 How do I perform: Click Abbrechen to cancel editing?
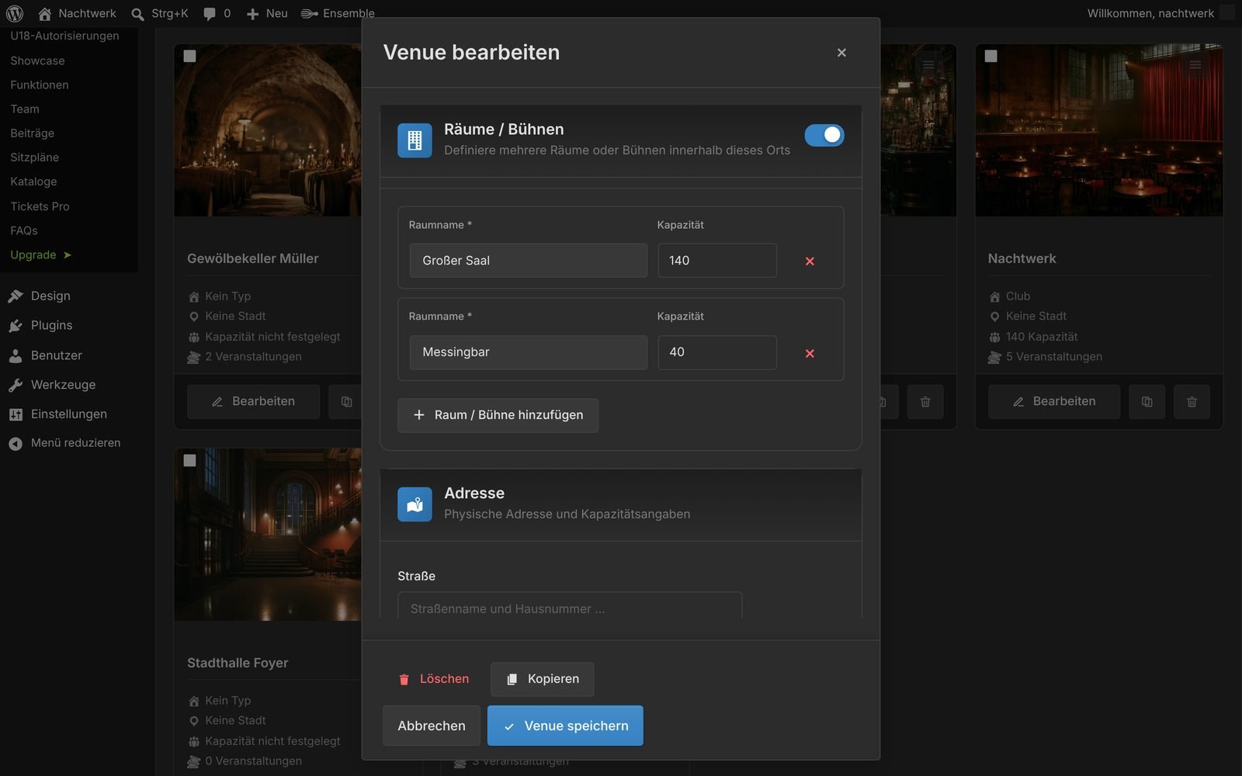(x=432, y=726)
